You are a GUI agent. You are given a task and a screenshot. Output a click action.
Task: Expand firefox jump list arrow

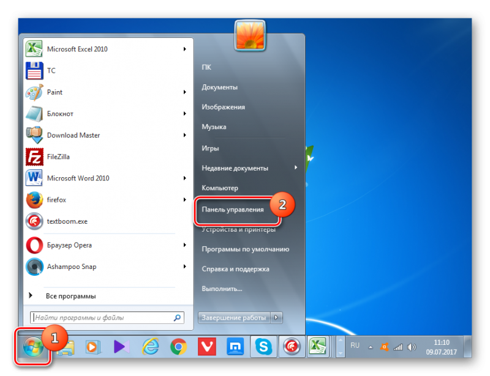[185, 200]
